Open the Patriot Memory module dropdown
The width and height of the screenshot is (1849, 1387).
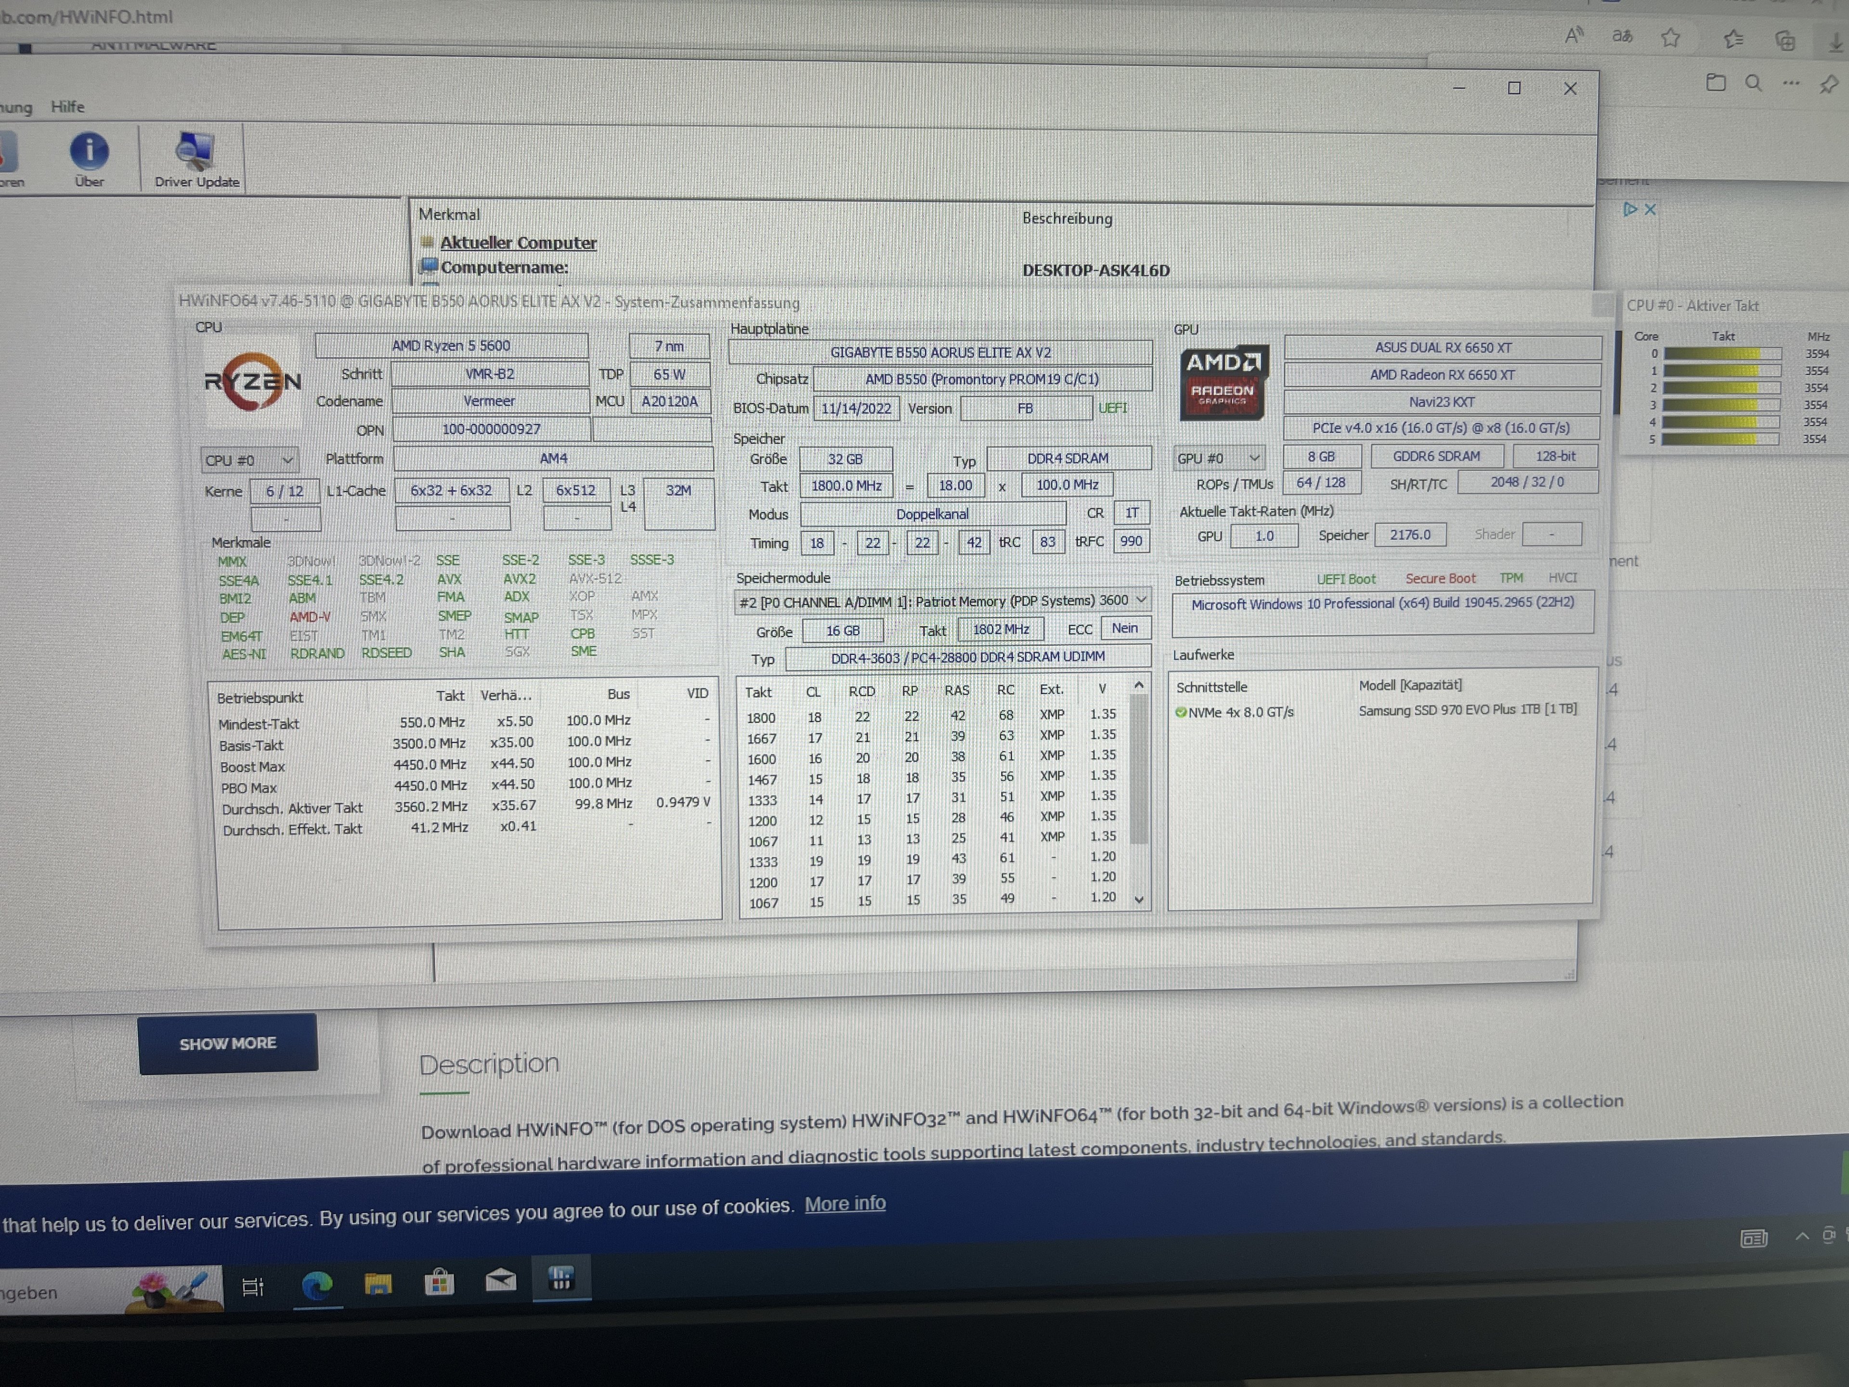(1141, 600)
